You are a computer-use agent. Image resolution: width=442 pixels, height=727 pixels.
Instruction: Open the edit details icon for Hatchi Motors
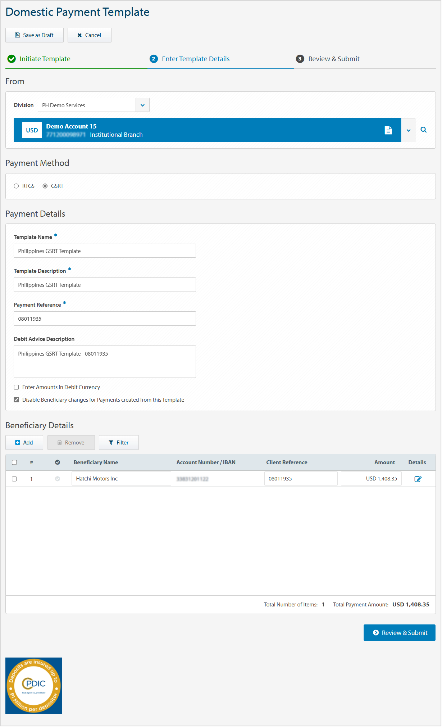(418, 479)
